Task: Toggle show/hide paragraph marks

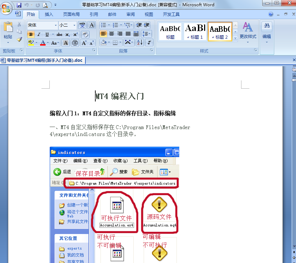Action: click(149, 42)
